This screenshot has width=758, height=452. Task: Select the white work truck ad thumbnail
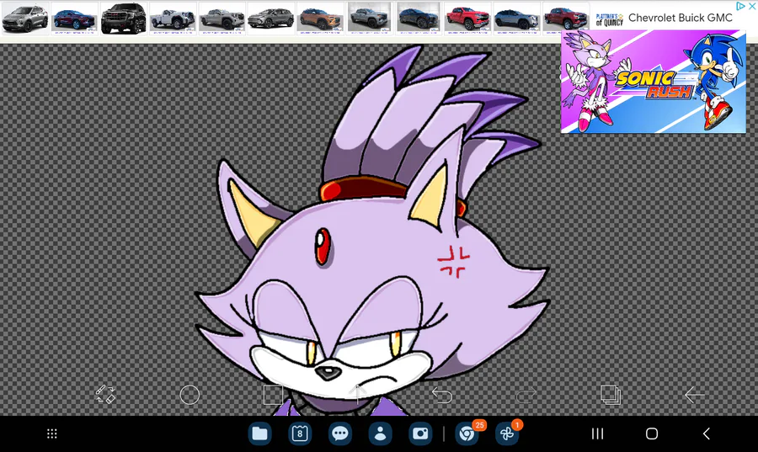[x=173, y=19]
